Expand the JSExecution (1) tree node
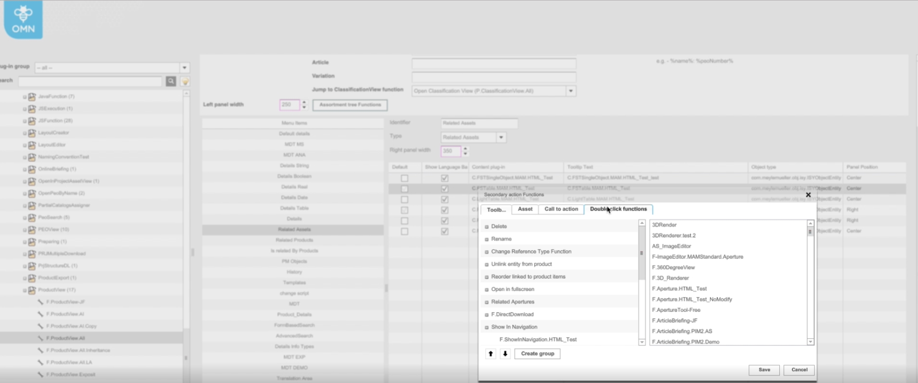918x383 pixels. (x=25, y=109)
